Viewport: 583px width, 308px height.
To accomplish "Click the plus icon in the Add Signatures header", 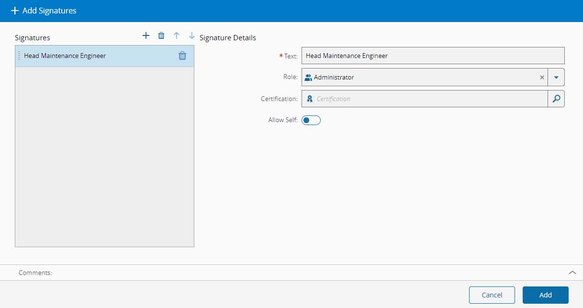I will (x=15, y=11).
